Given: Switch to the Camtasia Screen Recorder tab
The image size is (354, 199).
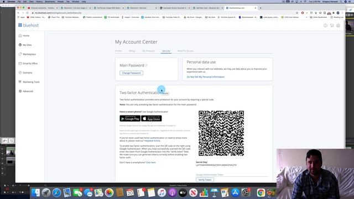Looking at the screenshot, I should tap(175, 8).
